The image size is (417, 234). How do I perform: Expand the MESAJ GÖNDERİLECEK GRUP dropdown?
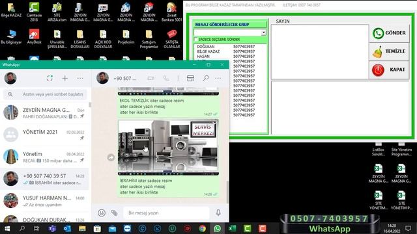pos(263,32)
